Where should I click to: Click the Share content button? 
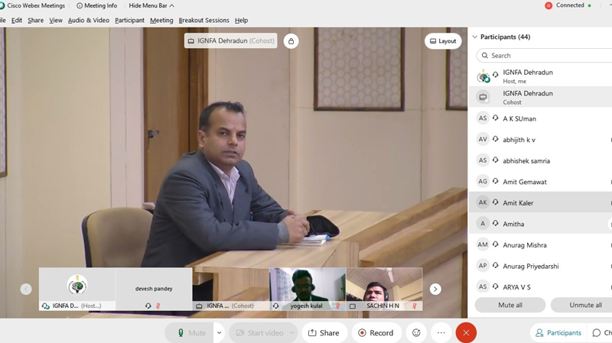[x=324, y=333]
